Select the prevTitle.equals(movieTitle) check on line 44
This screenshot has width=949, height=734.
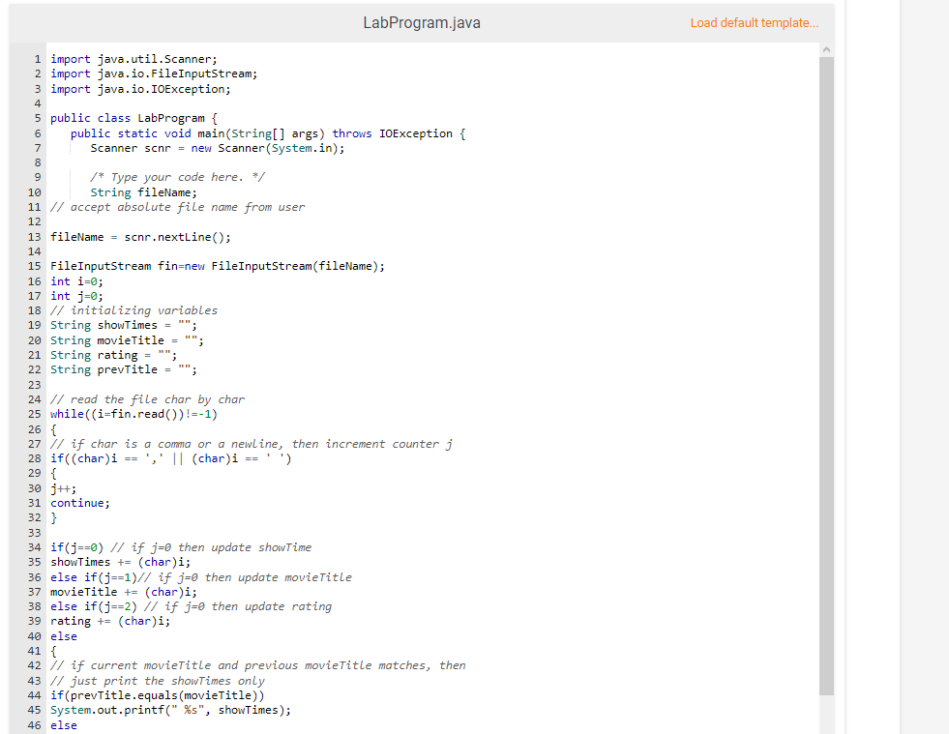(x=155, y=694)
